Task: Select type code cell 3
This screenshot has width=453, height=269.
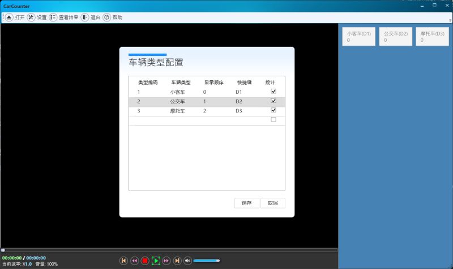Action: coord(139,111)
